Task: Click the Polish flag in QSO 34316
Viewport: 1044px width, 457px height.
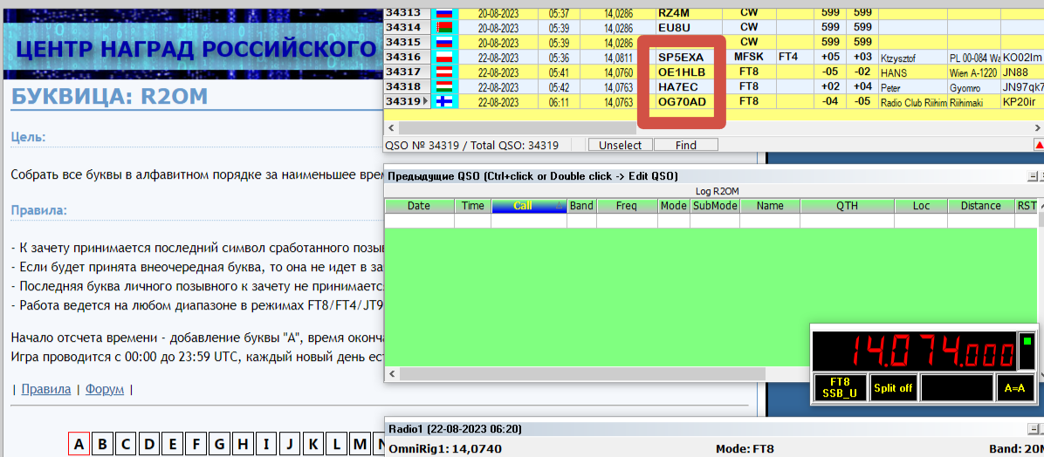Action: click(445, 58)
